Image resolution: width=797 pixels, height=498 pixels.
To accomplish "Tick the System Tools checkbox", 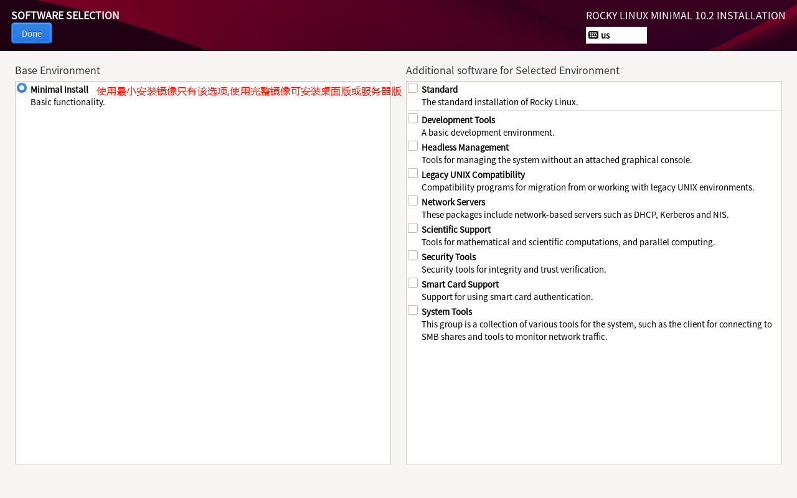I will point(413,310).
